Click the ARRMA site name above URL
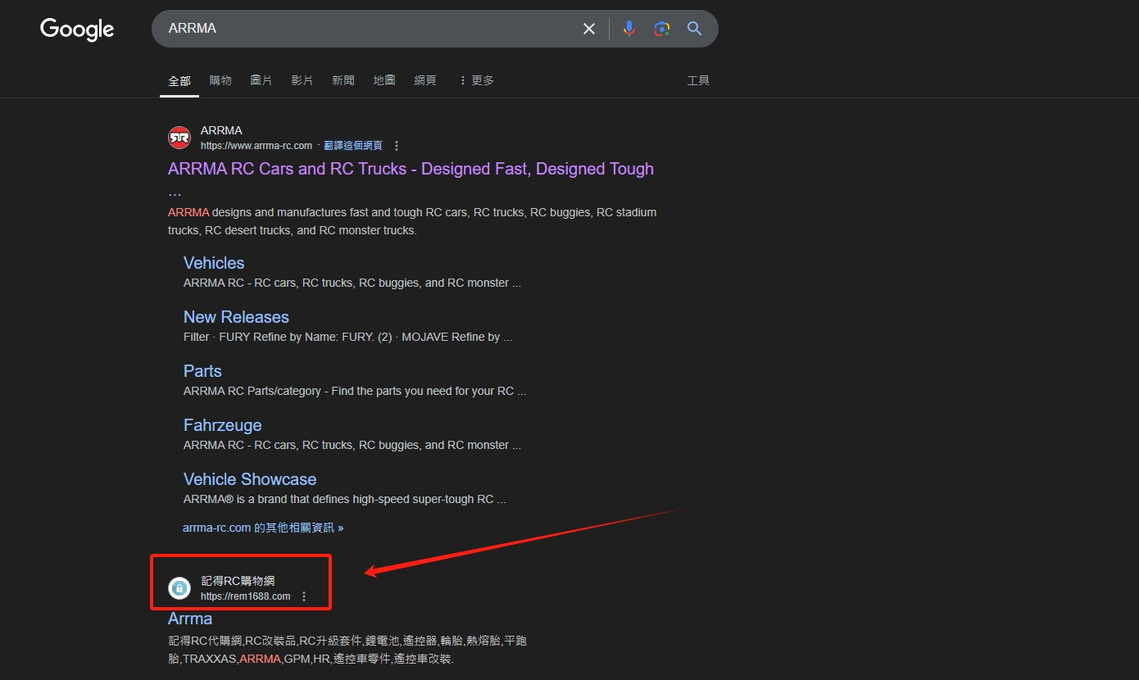The height and width of the screenshot is (680, 1139). [221, 130]
